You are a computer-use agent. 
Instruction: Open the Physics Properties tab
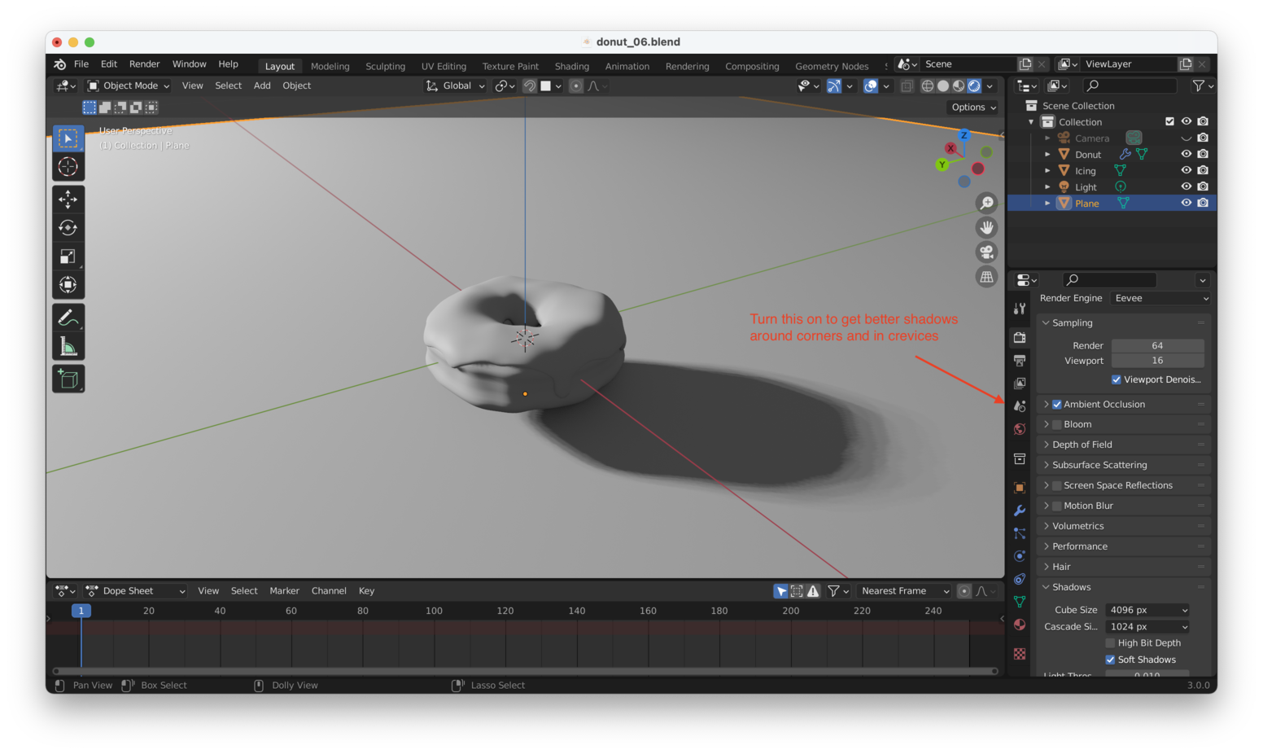[x=1019, y=555]
